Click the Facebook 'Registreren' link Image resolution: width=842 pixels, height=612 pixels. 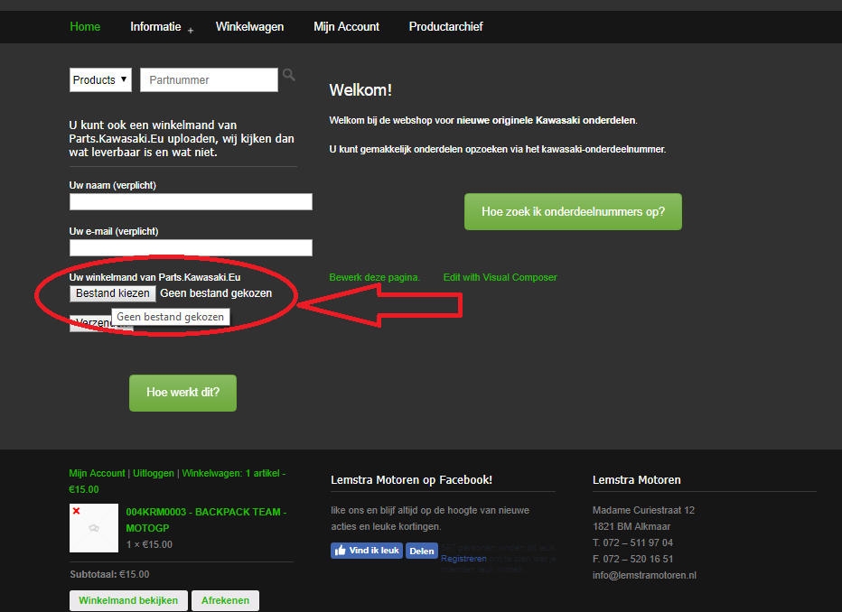point(463,559)
